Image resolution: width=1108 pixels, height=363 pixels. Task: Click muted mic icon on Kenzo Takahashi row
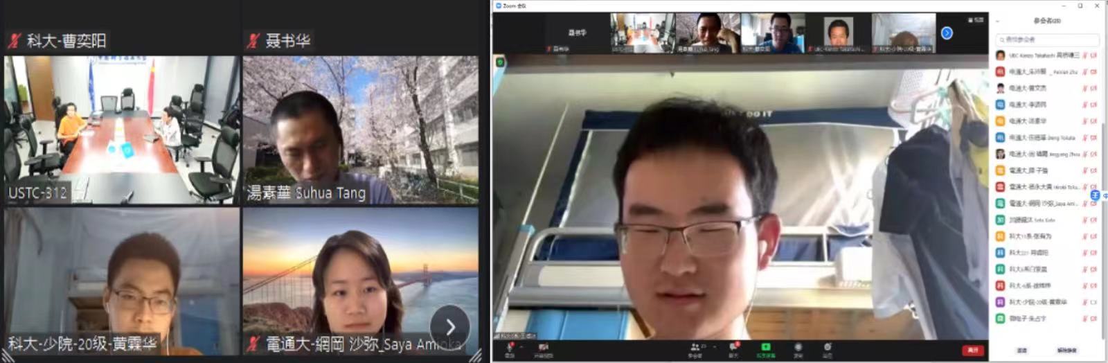(x=1085, y=55)
